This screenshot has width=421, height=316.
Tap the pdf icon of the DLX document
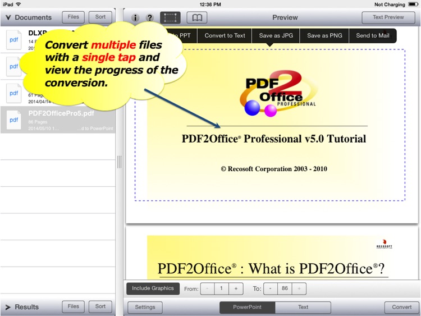13,40
